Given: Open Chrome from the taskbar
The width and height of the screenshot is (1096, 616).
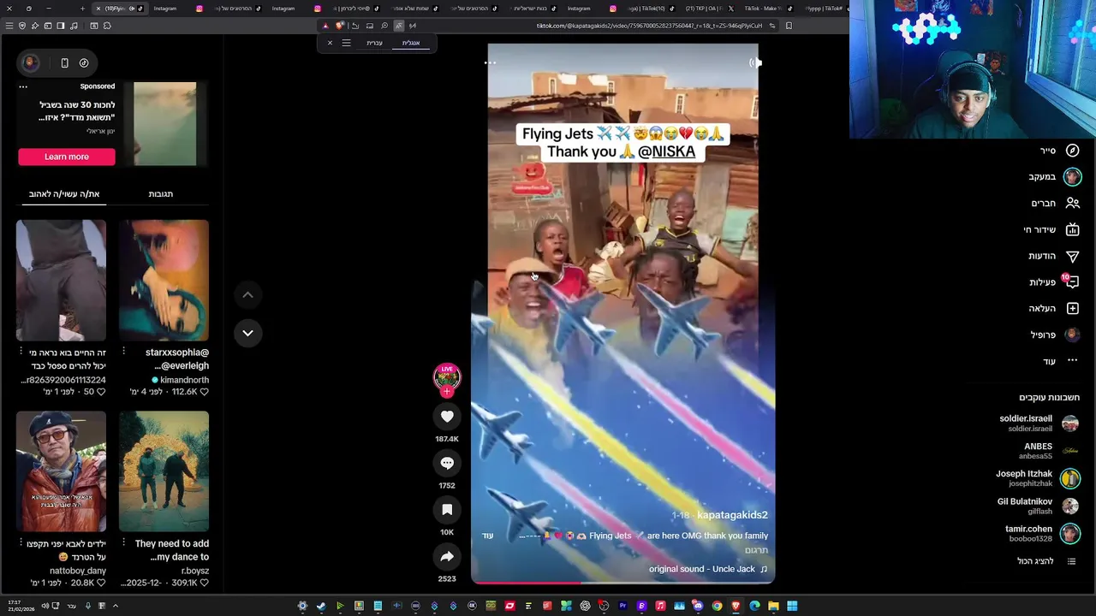Looking at the screenshot, I should click(x=717, y=606).
